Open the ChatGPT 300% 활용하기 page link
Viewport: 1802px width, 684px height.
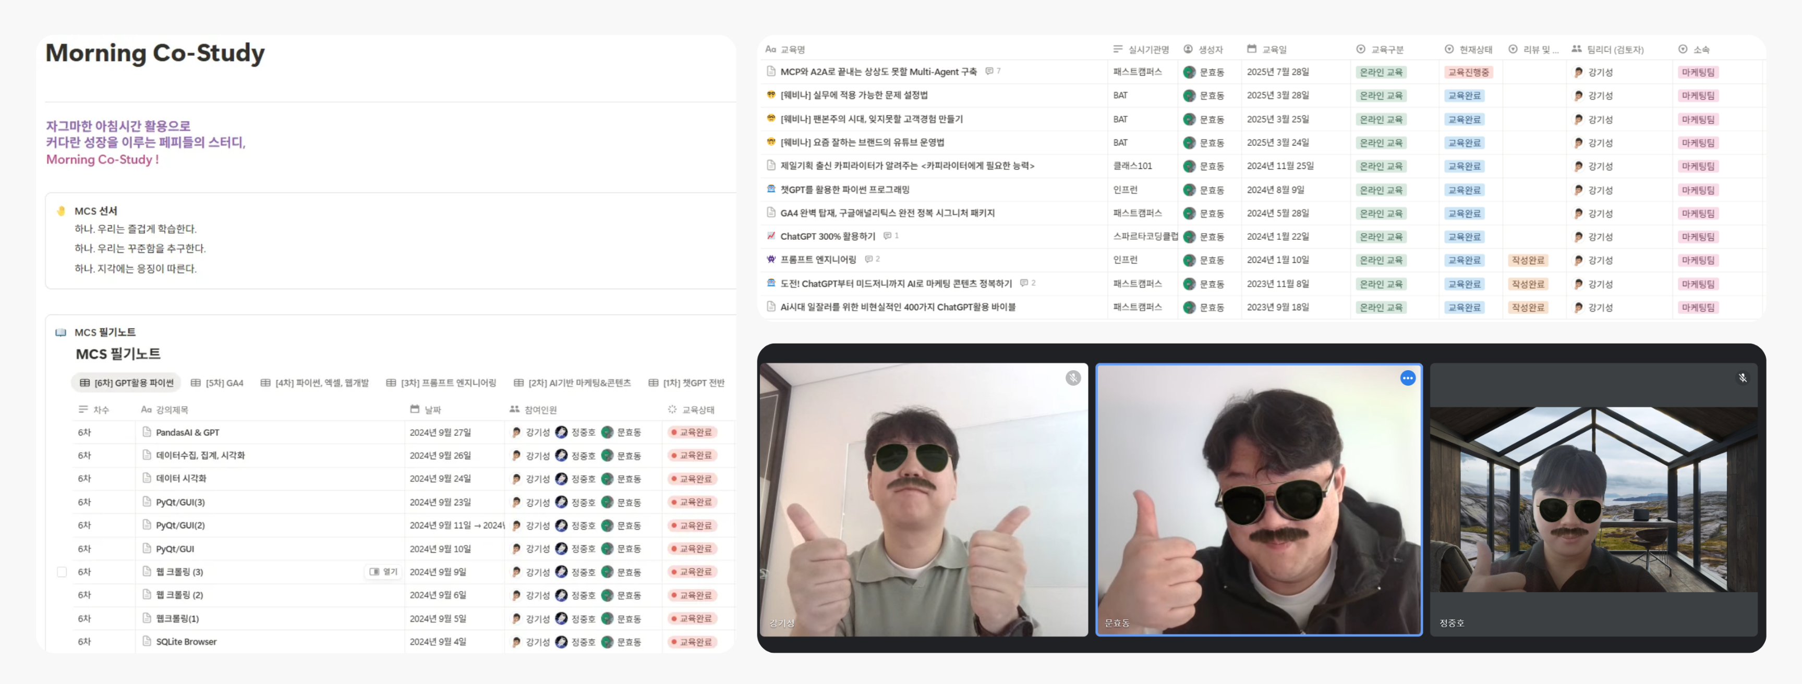(828, 236)
